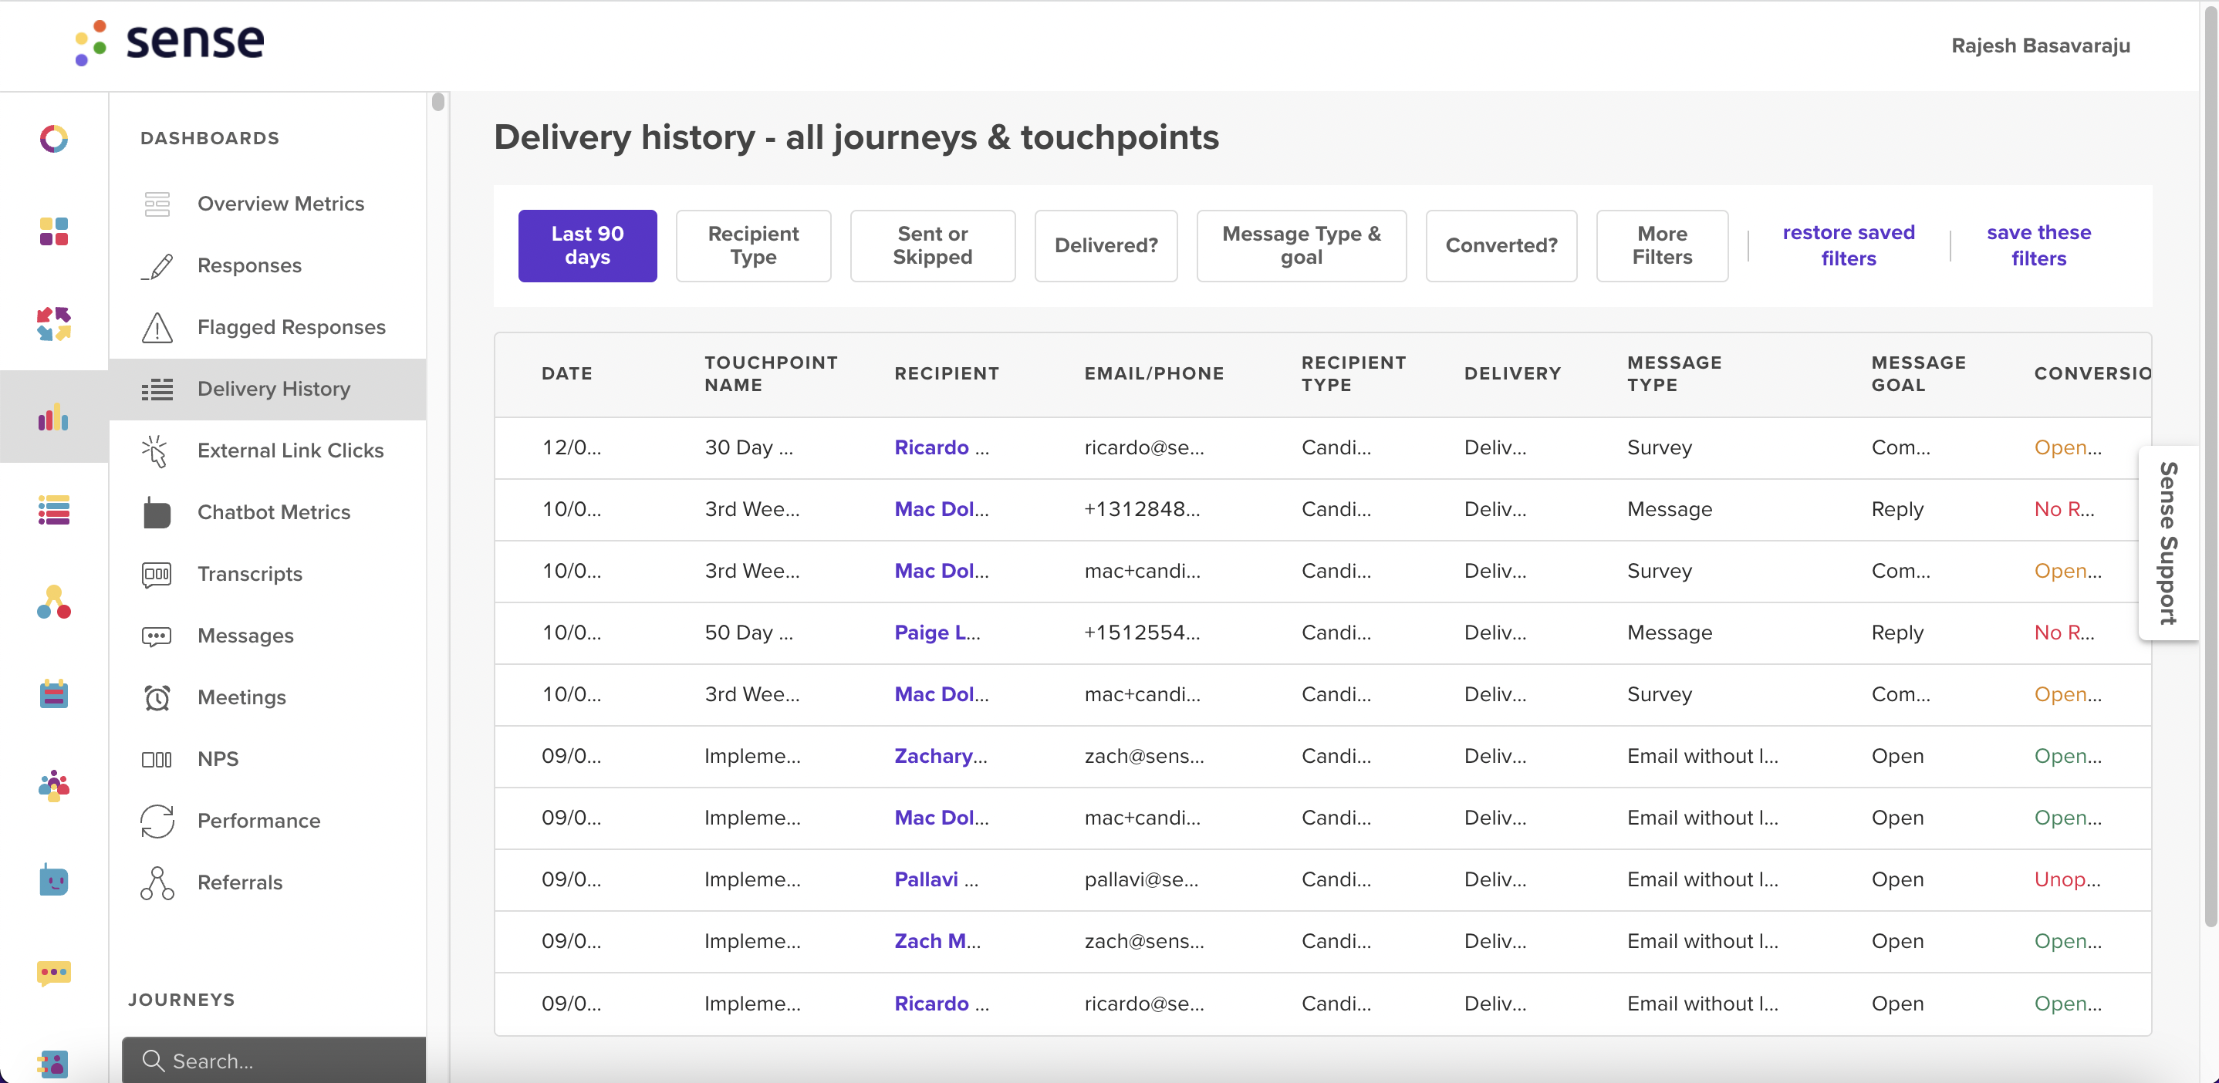This screenshot has width=2219, height=1083.
Task: Click the 'Unop...' conversion cell
Action: 2068,880
